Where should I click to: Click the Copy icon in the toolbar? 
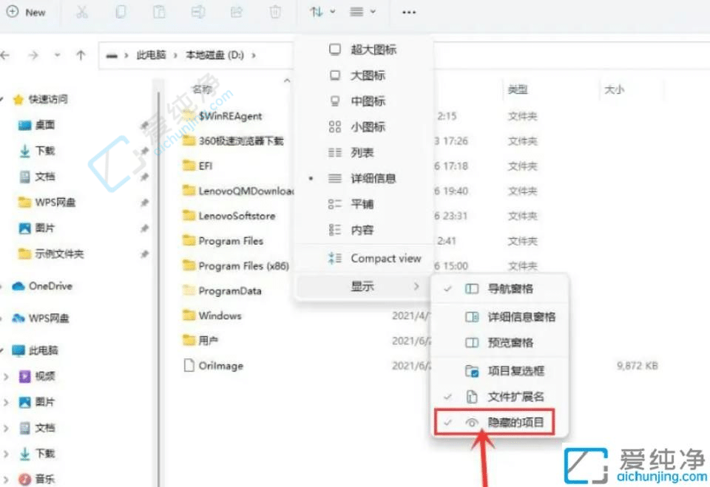pyautogui.click(x=121, y=13)
